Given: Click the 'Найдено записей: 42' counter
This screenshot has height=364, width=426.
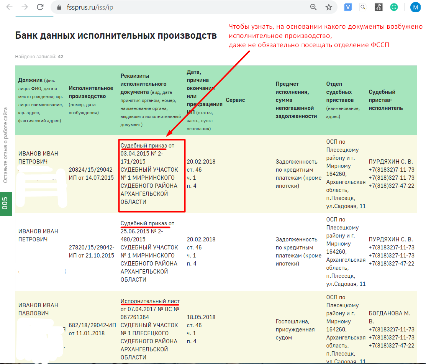Looking at the screenshot, I should pos(39,56).
